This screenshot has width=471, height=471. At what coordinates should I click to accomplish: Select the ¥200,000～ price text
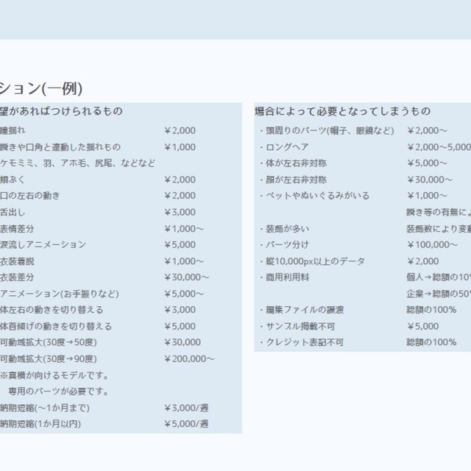pos(189,358)
